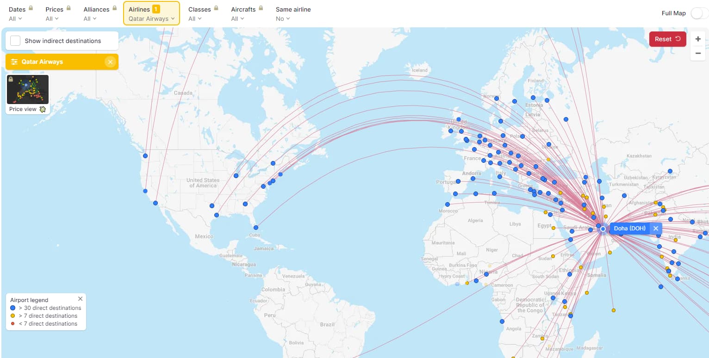Image resolution: width=709 pixels, height=358 pixels.
Task: Open the Airlines Qatar Airways dropdown
Action: click(x=151, y=14)
